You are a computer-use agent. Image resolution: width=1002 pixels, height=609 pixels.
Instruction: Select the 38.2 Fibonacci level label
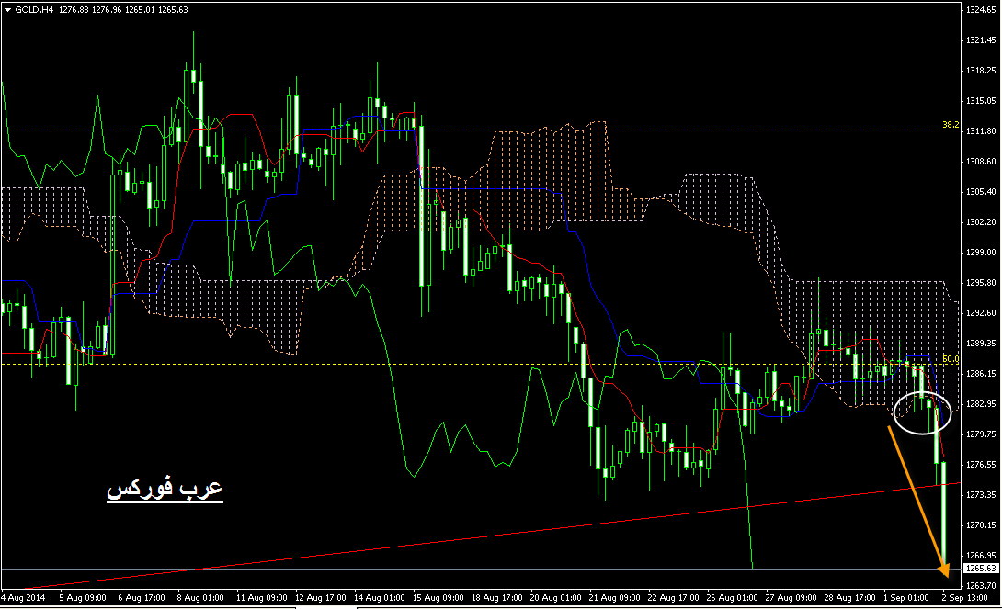[951, 125]
